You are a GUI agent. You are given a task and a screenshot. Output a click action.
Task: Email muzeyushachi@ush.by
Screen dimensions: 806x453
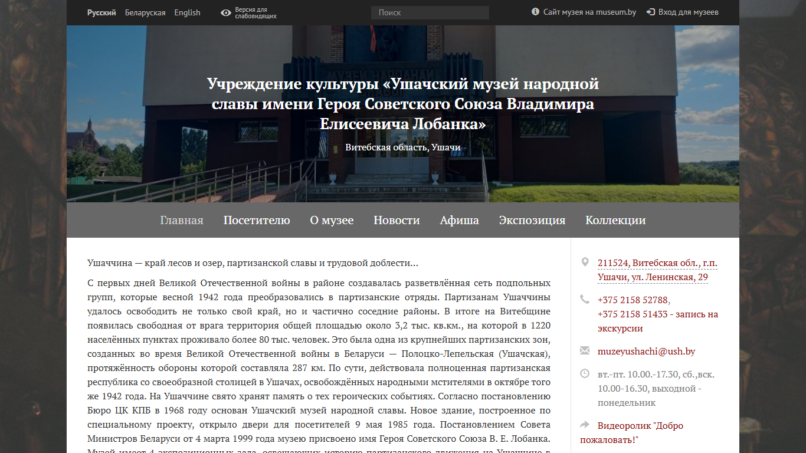click(646, 352)
